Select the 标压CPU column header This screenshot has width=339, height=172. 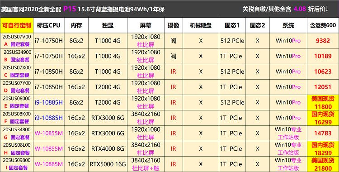pyautogui.click(x=49, y=25)
